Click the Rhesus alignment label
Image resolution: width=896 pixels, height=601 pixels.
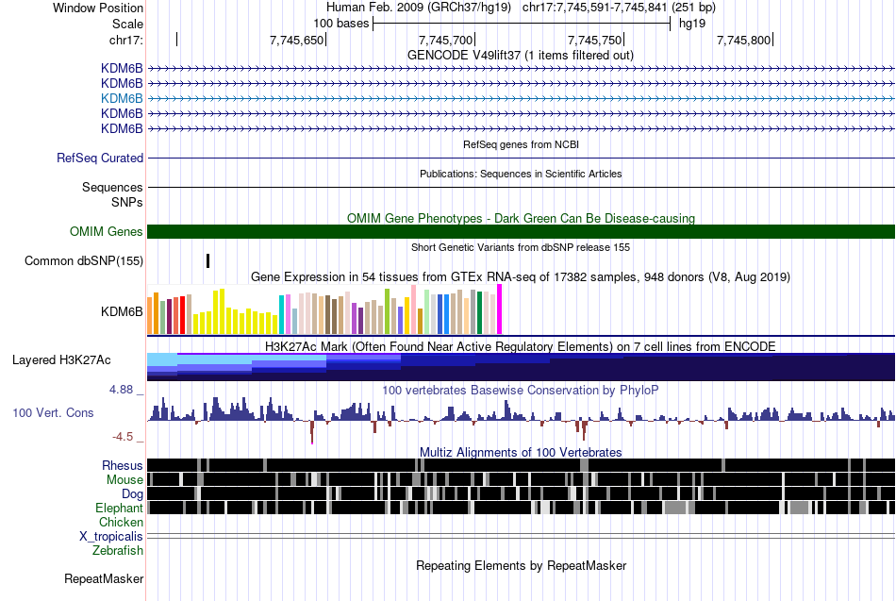[x=123, y=465]
